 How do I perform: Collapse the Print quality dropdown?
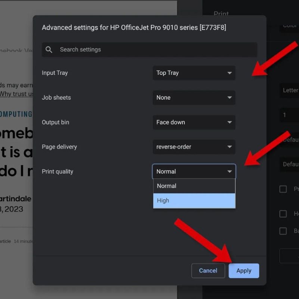point(194,172)
